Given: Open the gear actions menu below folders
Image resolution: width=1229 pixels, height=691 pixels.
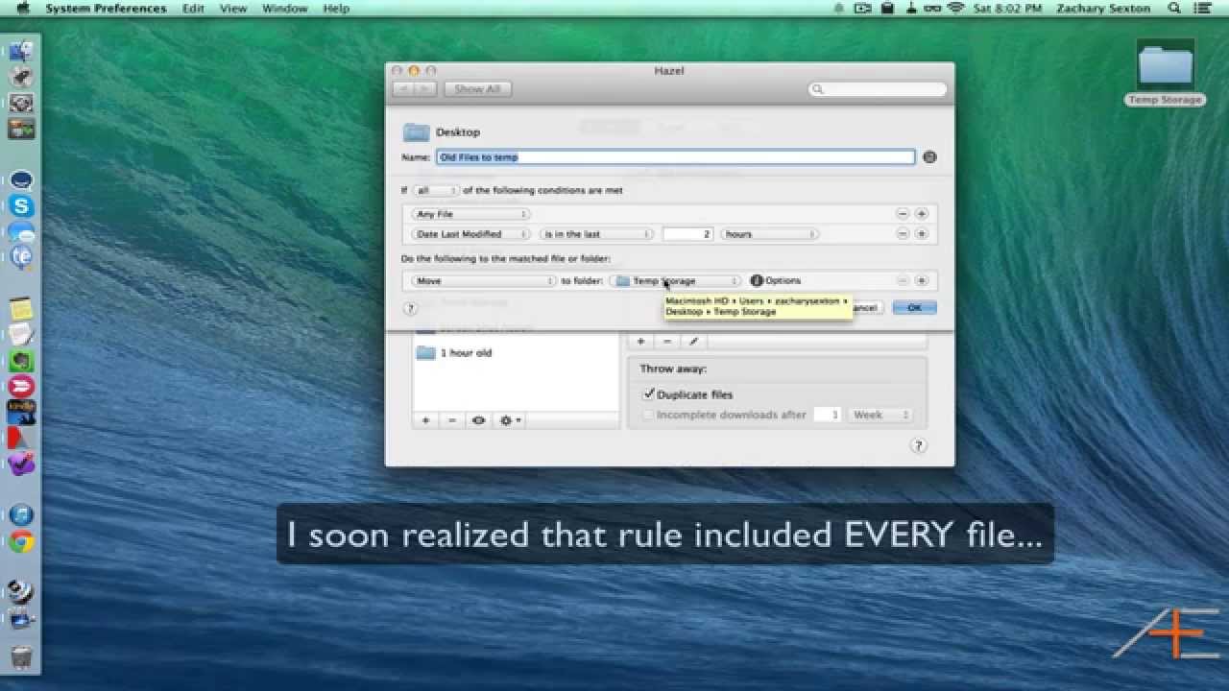Looking at the screenshot, I should coord(510,420).
